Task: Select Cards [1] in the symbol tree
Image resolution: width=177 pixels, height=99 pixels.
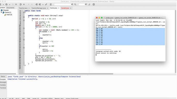Action: coord(8,12)
